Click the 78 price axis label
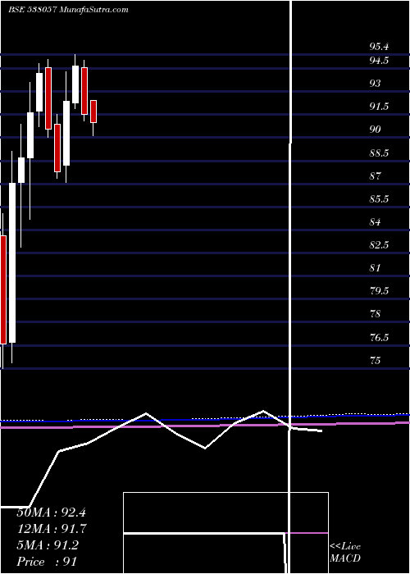The image size is (410, 574). 375,314
